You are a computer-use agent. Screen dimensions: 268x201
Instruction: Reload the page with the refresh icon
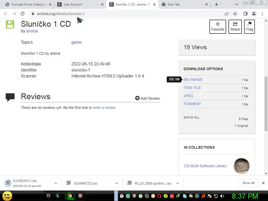point(23,14)
